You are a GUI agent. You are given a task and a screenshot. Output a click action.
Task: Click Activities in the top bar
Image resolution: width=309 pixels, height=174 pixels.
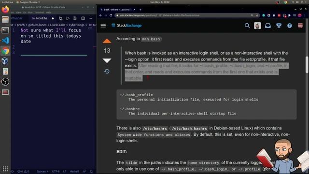(x=7, y=2)
